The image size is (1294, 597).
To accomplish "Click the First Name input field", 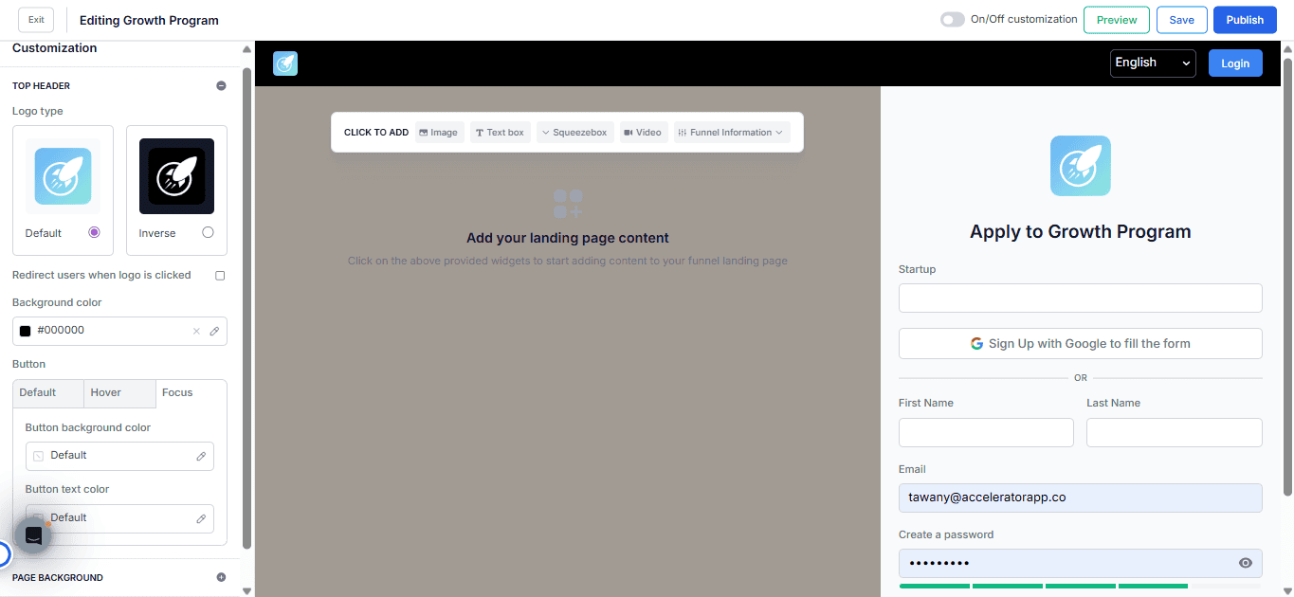I will click(x=986, y=432).
